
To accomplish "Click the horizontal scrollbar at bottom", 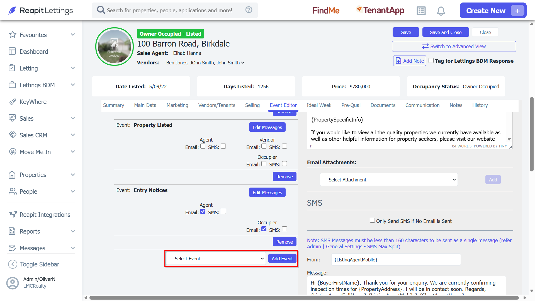I will coord(304,298).
